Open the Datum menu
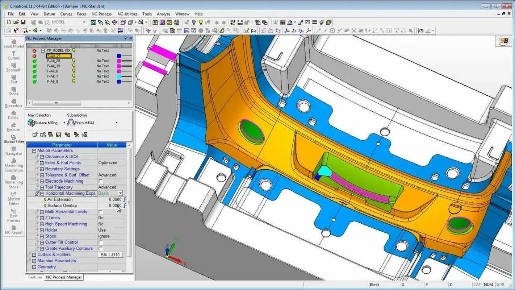515x290 pixels. point(49,14)
